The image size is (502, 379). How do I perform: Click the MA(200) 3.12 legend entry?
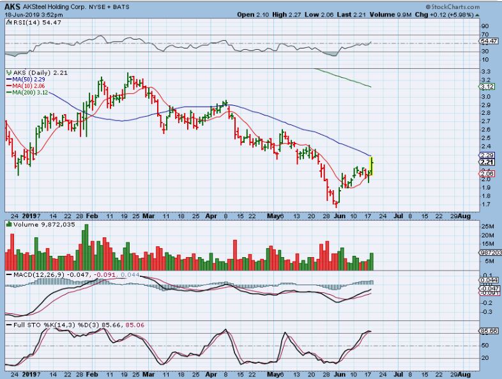30,93
